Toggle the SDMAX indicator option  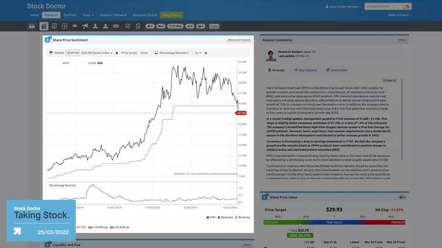click(59, 53)
